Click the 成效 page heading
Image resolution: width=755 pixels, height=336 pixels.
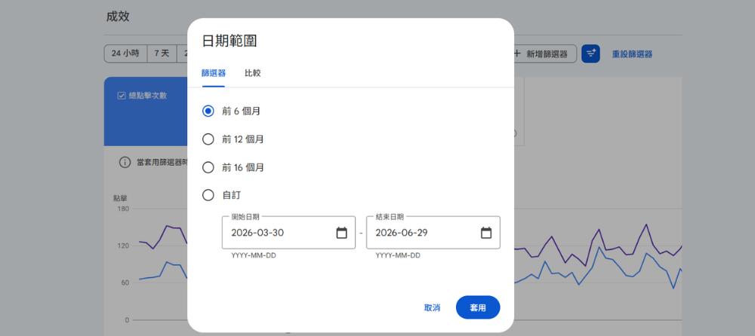click(x=118, y=17)
